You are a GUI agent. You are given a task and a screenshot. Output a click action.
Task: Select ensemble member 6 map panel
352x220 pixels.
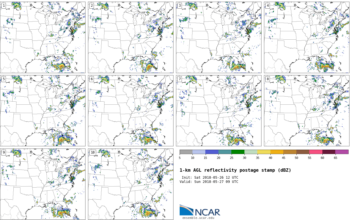click(x=131, y=111)
